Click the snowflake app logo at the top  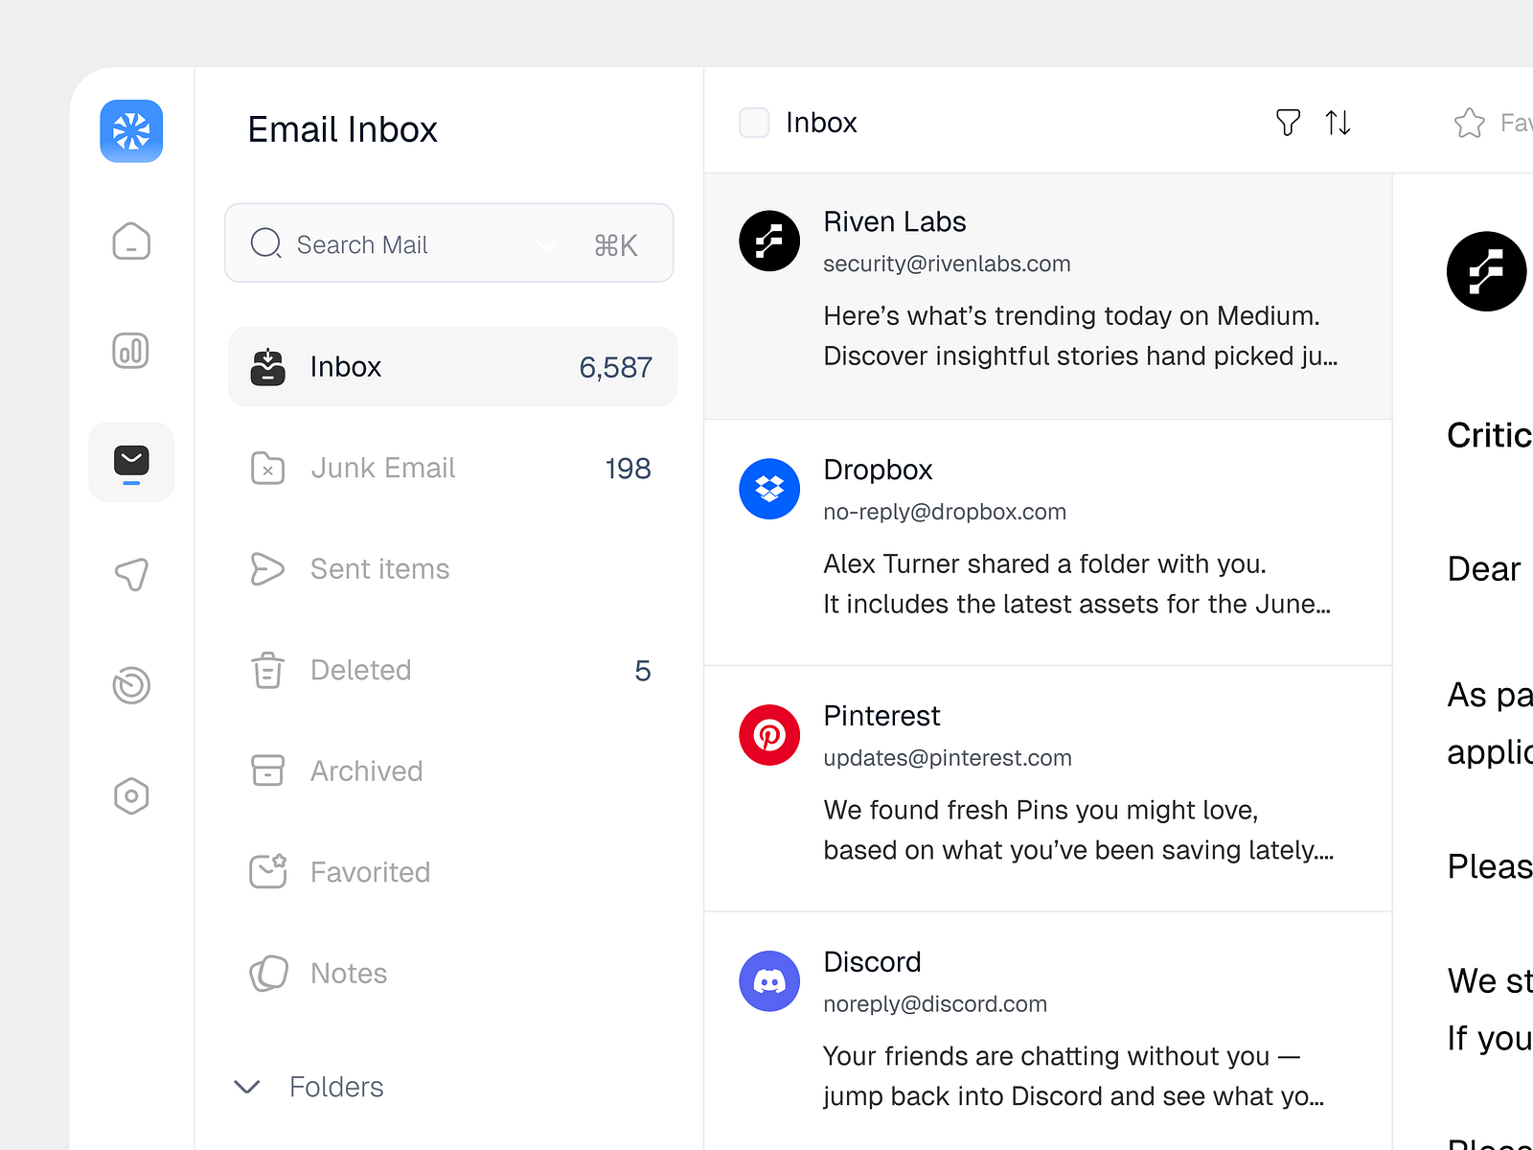click(131, 131)
